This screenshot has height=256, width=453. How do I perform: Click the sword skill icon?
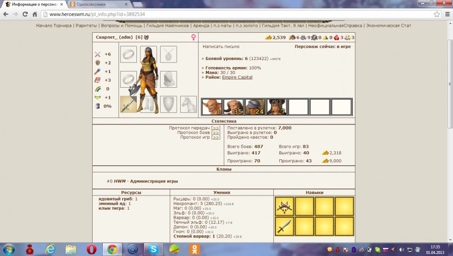tap(284, 226)
